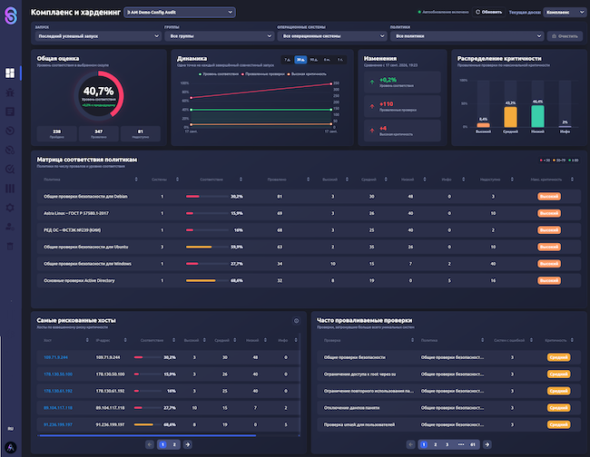The height and width of the screenshot is (457, 590).
Task: Click the Основные проверки Active Directory row name
Action: tap(79, 280)
